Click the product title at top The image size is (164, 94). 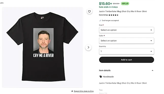tap(123, 11)
